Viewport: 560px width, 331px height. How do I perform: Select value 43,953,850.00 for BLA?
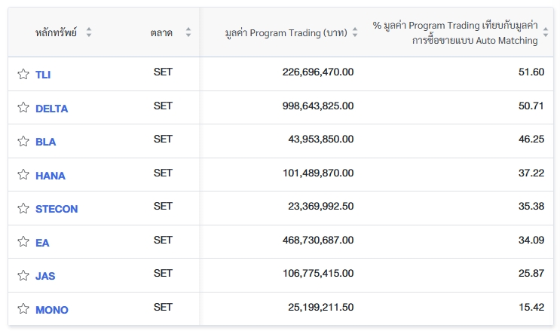(321, 139)
